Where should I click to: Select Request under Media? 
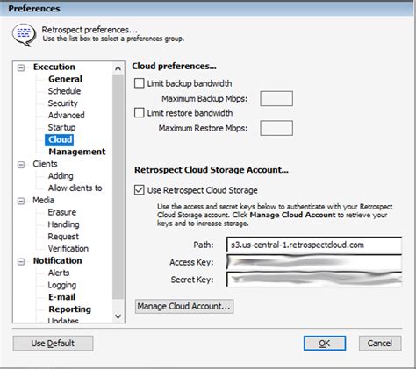pos(63,237)
